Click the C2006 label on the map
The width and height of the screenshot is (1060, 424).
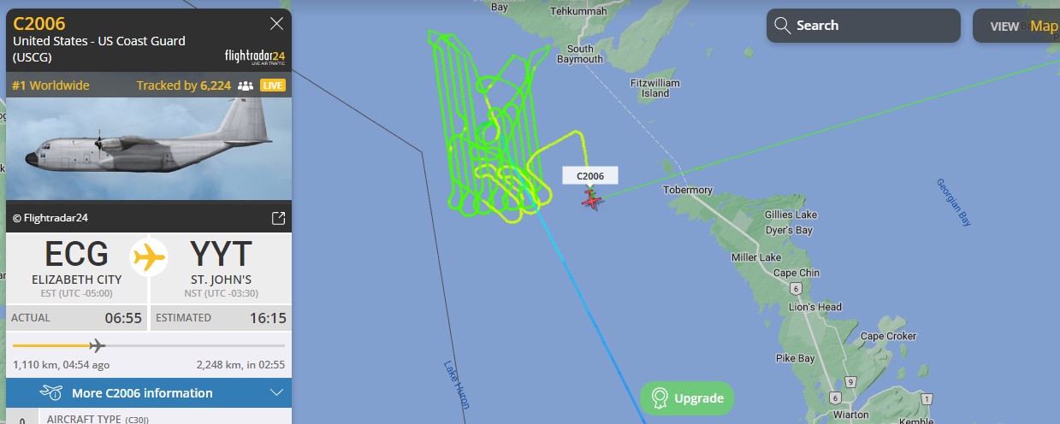(590, 176)
